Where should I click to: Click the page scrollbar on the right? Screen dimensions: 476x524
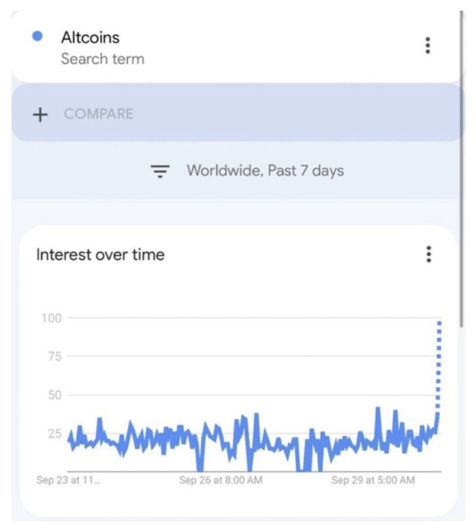click(x=463, y=164)
